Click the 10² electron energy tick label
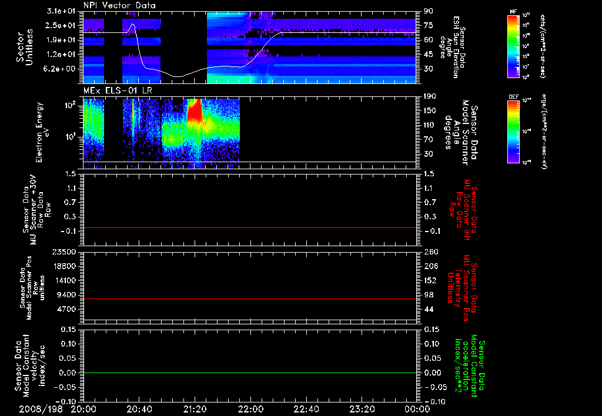This screenshot has width=602, height=416. point(70,105)
